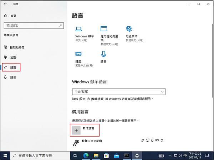Click the 鍵盤 tile label
Image resolution: width=214 pixels, height=160 pixels.
78,62
